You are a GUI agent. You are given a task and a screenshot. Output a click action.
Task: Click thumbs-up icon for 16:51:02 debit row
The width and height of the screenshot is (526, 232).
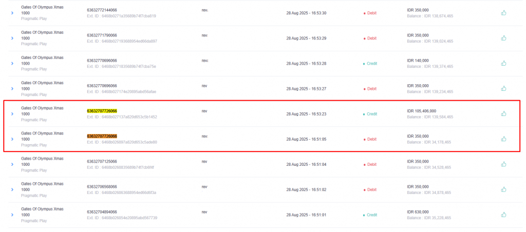tap(503, 189)
